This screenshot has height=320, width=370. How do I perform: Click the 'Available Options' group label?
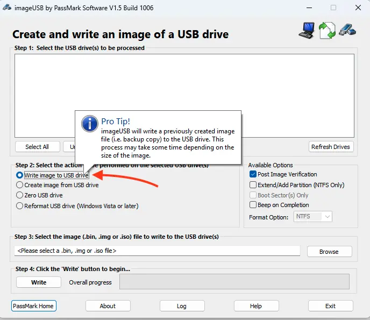click(x=271, y=165)
